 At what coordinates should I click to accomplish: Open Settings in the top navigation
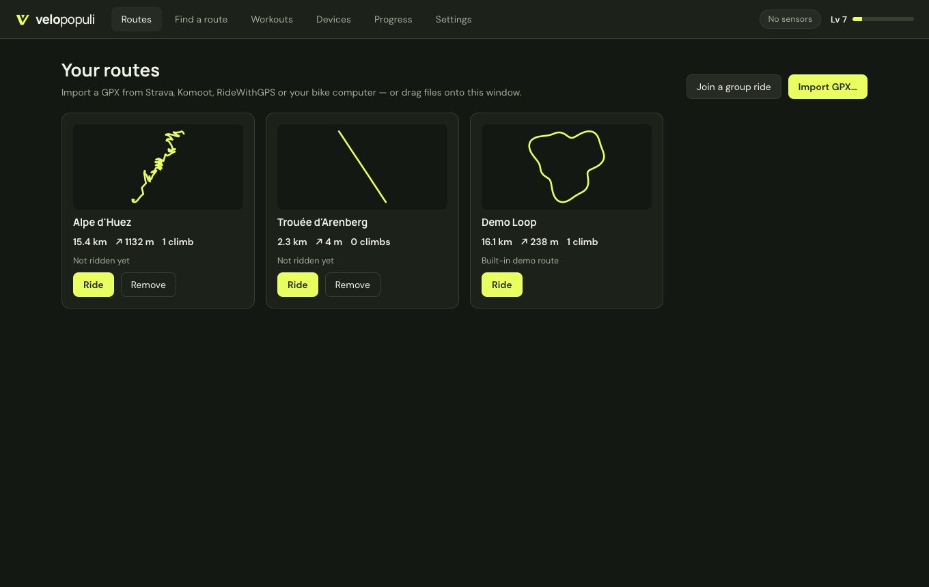[x=454, y=19]
